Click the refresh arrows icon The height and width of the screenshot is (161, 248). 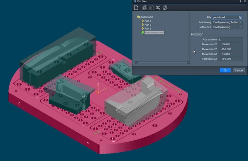pyautogui.click(x=165, y=8)
